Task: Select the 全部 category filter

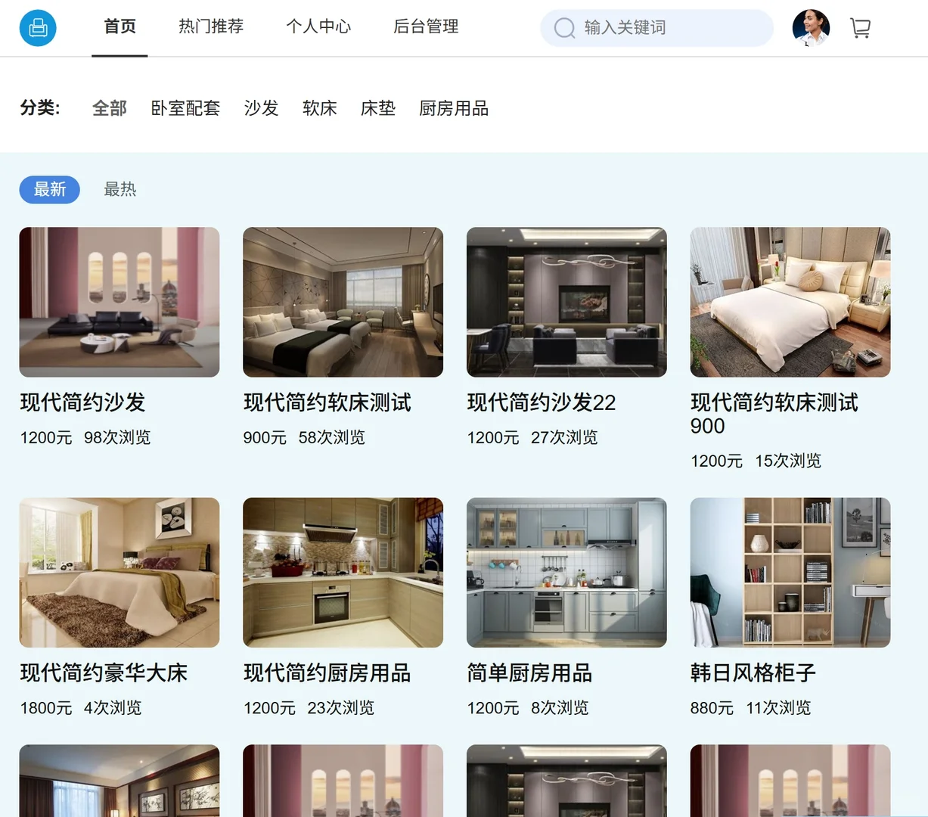Action: [x=108, y=108]
